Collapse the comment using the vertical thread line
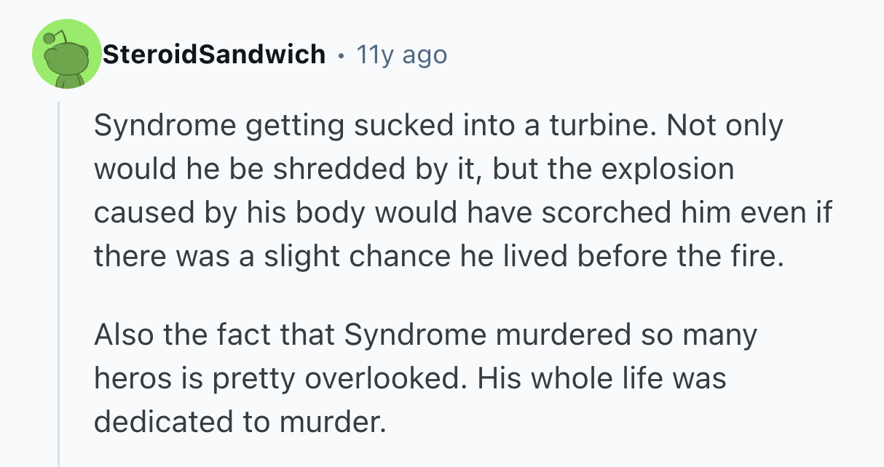Viewport: 884px width, 467px height. pyautogui.click(x=59, y=284)
